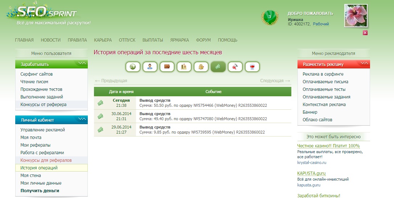Screen dimensions: 394x198
Task: Go to the 'Следующая →' page
Action: tap(275, 81)
